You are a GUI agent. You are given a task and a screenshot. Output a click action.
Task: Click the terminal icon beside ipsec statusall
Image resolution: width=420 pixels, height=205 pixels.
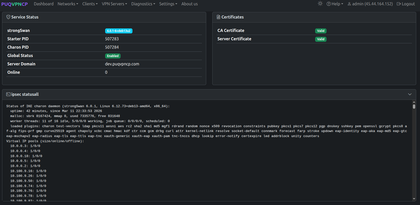pos(8,94)
